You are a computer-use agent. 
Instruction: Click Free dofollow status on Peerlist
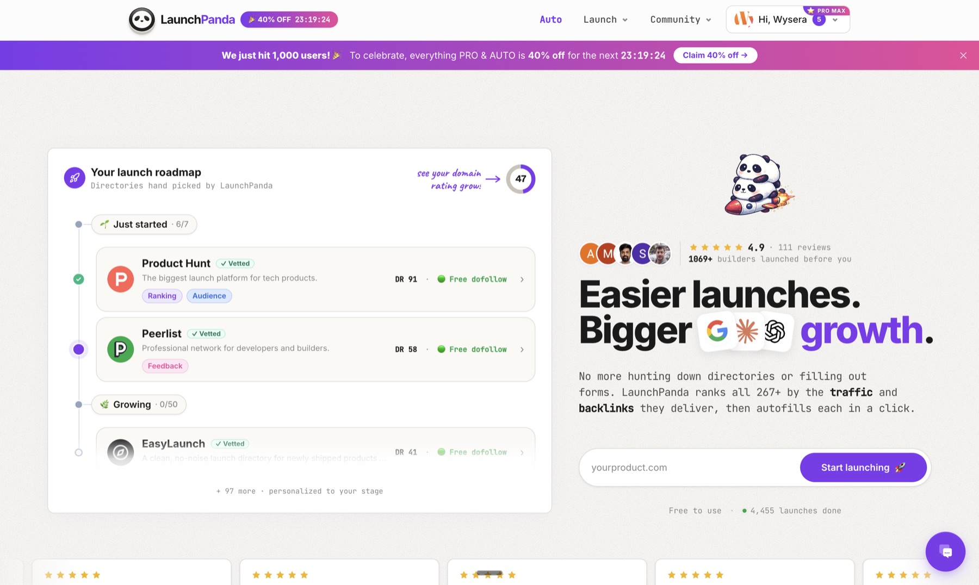(x=472, y=349)
